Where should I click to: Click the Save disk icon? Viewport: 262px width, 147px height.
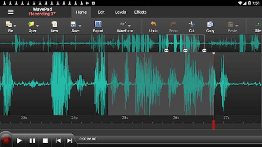point(73,24)
